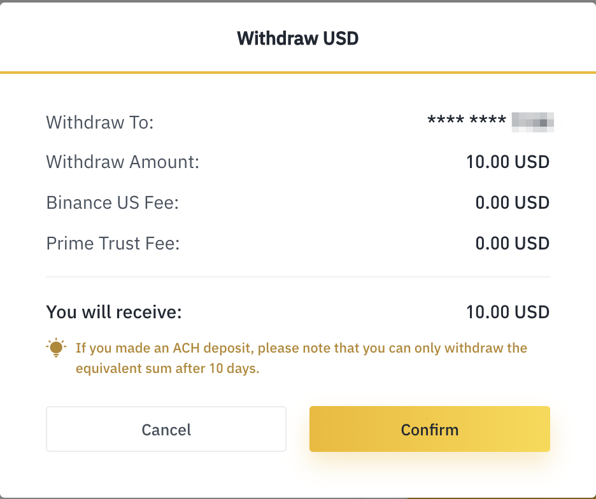Click the "Withdraw To:" label
Viewport: 596px width, 499px height.
click(x=100, y=122)
